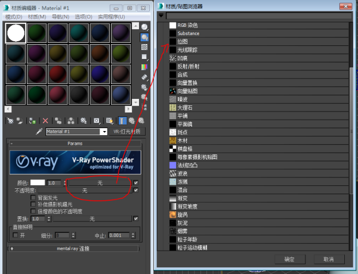Click the Assign Material to Selection icon

click(x=32, y=120)
